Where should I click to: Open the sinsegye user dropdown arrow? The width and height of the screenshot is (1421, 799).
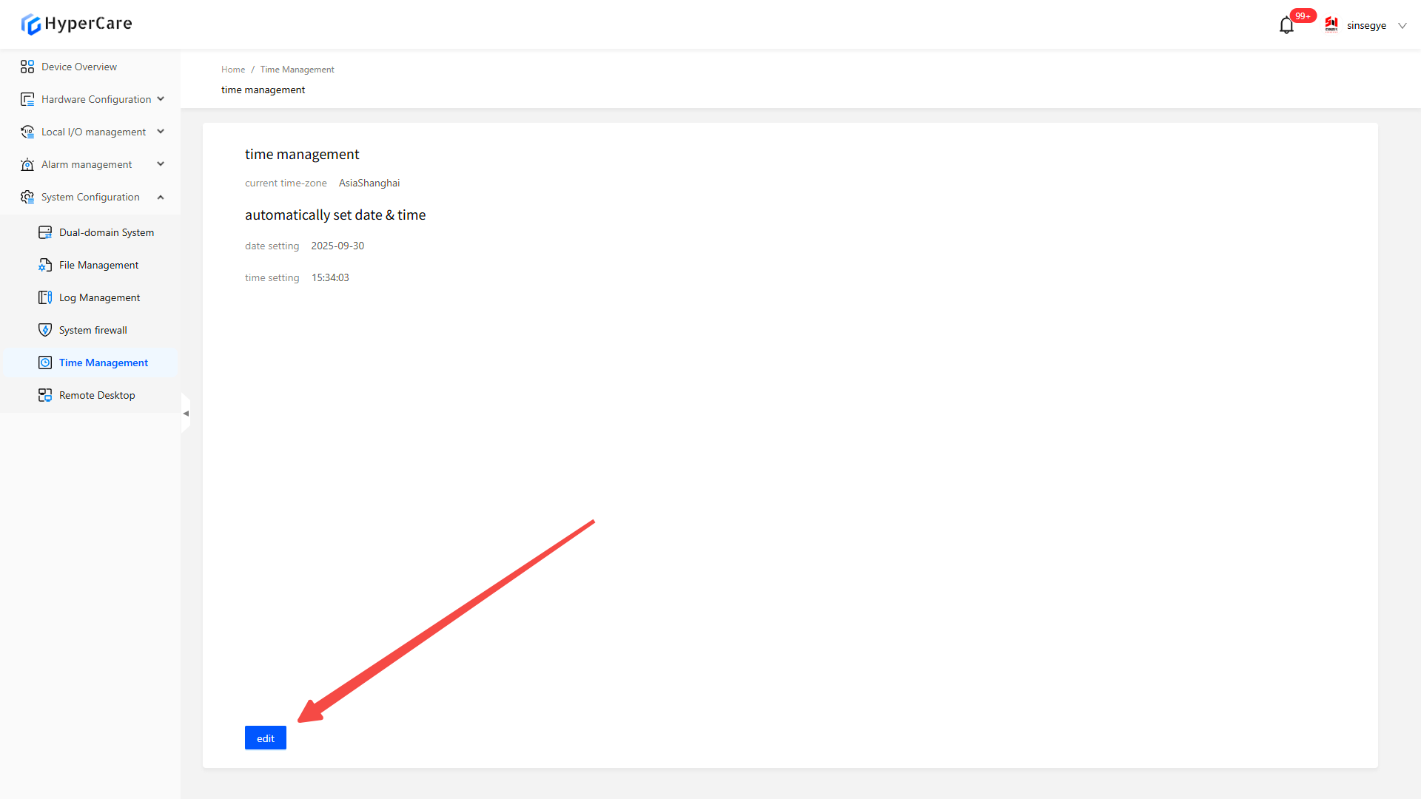click(x=1402, y=26)
